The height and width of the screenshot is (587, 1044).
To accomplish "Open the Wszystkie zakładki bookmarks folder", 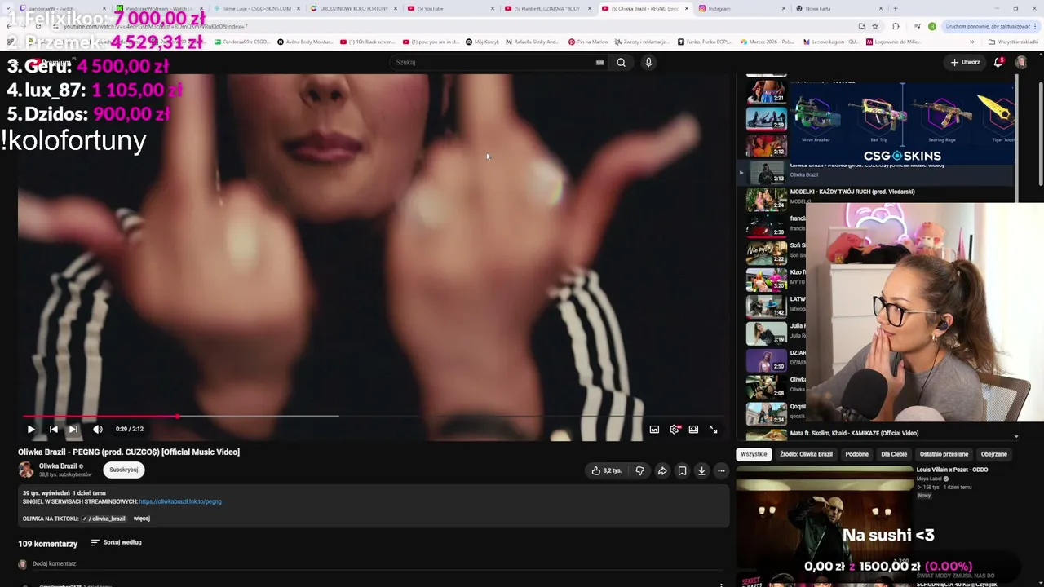I will tap(1013, 42).
